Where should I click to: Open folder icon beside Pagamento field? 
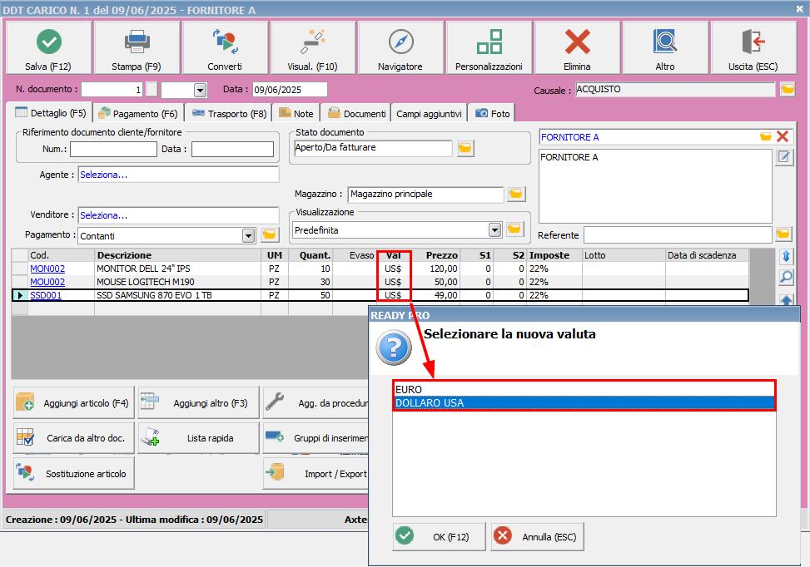pos(269,234)
